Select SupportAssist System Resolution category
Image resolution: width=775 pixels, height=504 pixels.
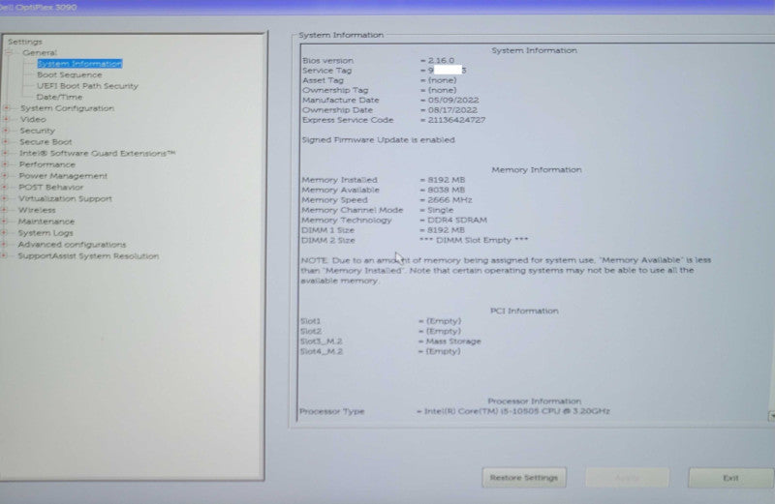point(88,256)
